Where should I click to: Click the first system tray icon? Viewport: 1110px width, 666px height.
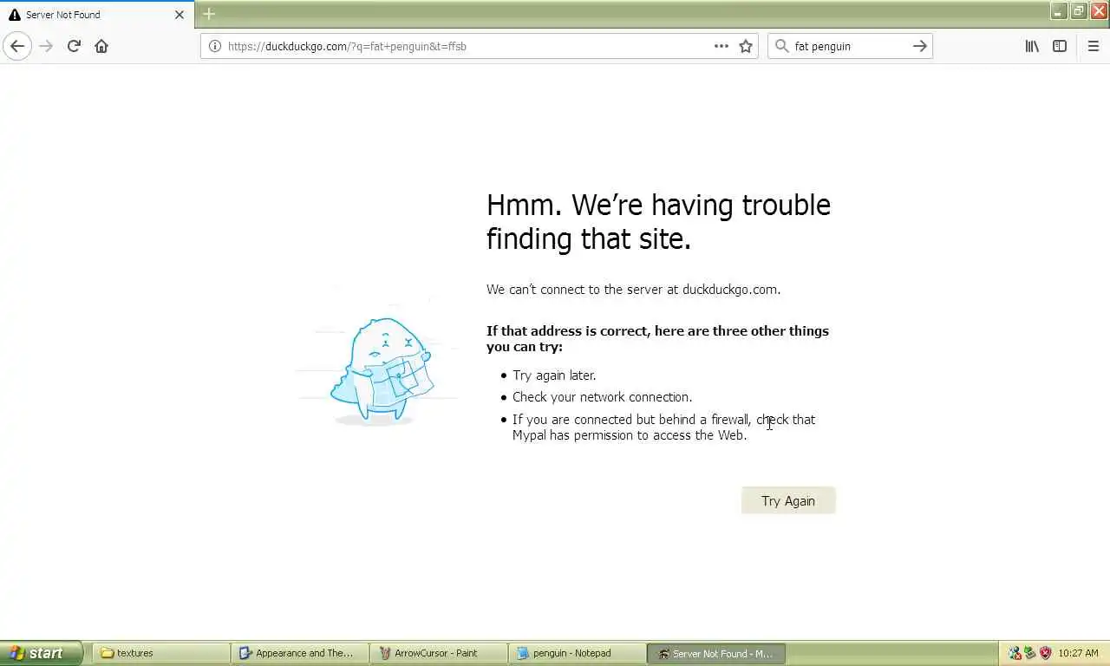coord(1015,653)
